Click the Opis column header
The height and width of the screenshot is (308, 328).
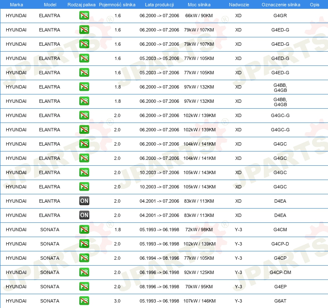click(315, 5)
